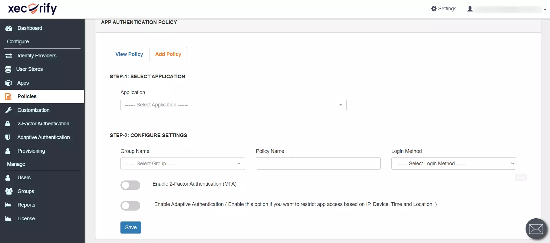Click the Group Name label
Screen dimensions: 550x243
tap(135, 151)
